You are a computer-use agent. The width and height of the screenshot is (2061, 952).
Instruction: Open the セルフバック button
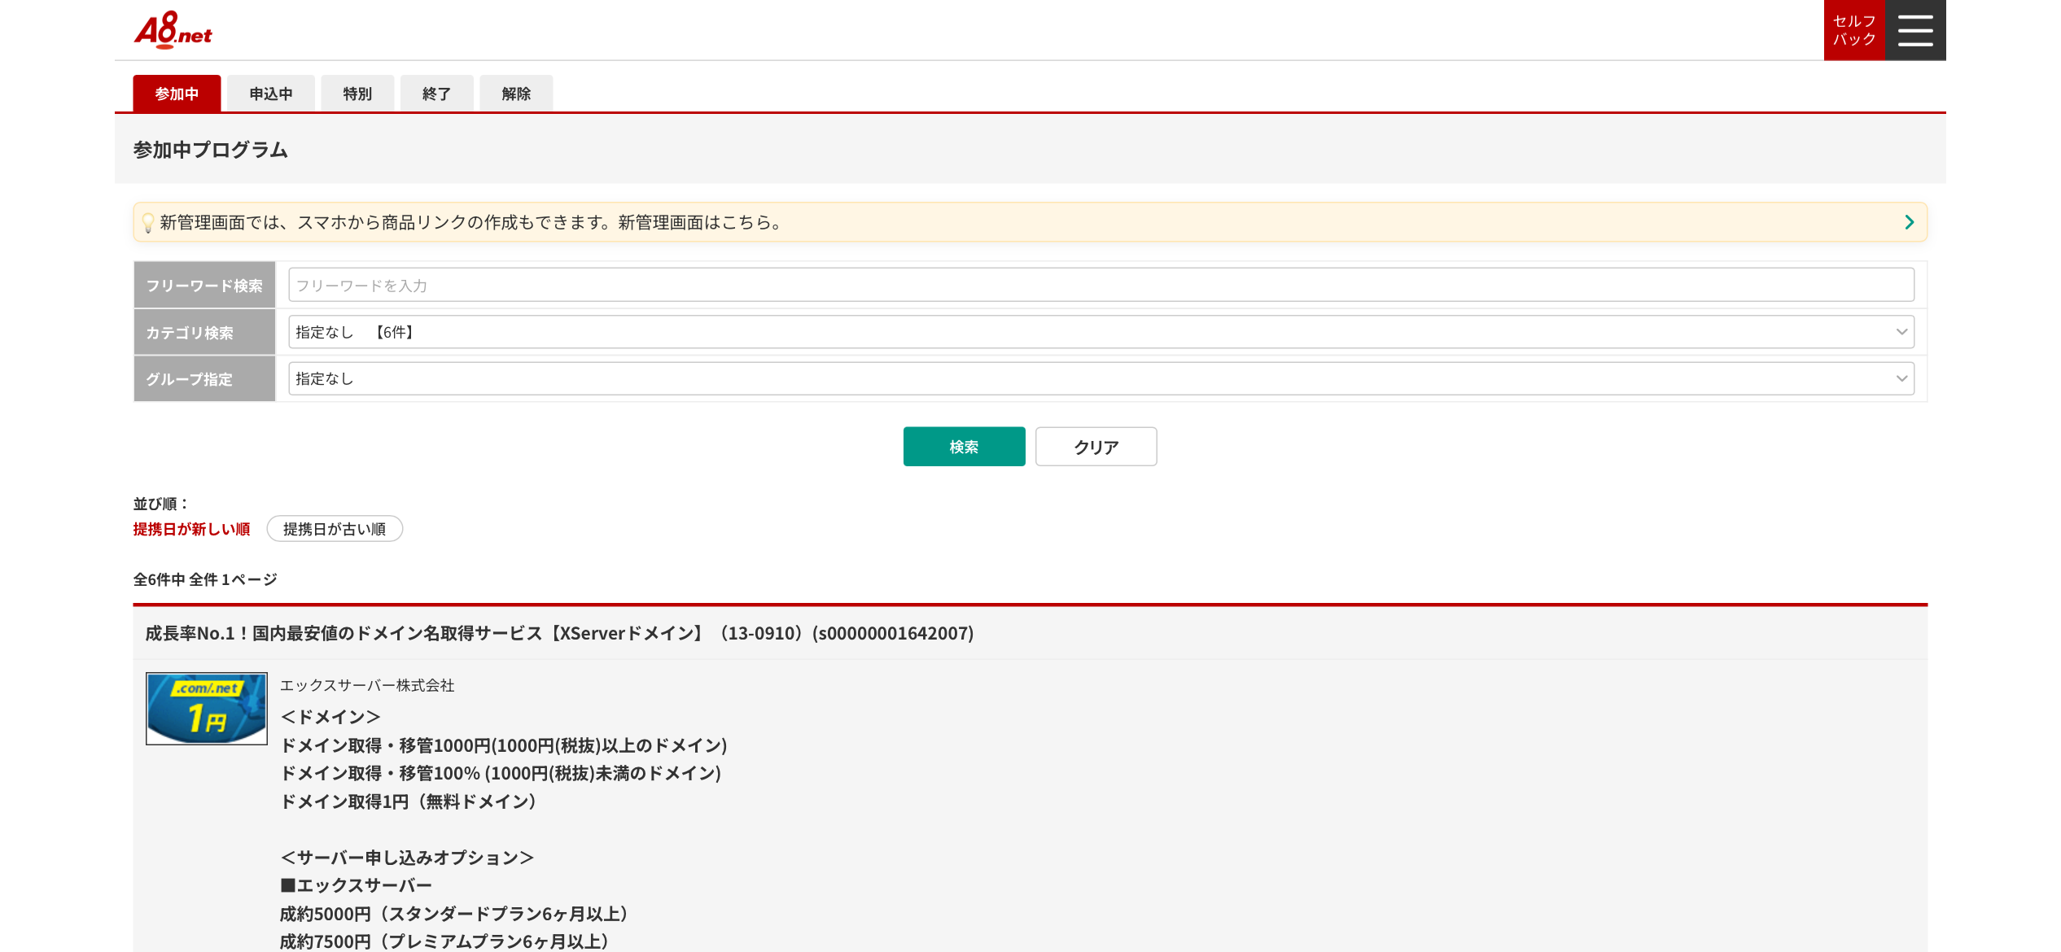tap(1854, 30)
